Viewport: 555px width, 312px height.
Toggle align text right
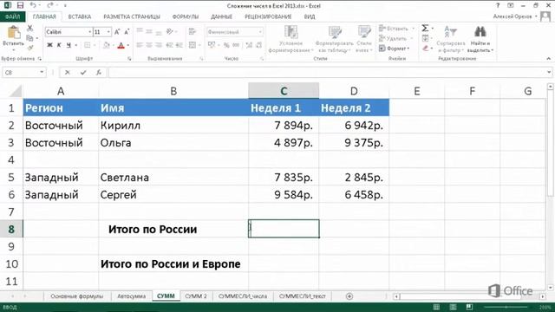click(x=159, y=45)
